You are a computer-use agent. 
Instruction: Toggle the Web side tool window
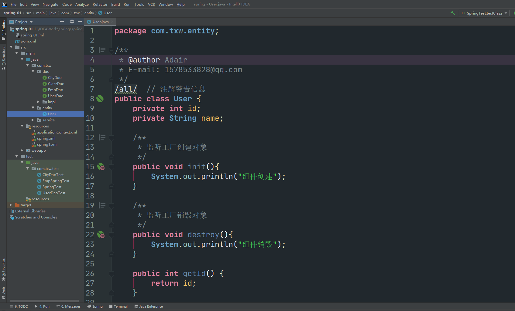tap(3, 293)
